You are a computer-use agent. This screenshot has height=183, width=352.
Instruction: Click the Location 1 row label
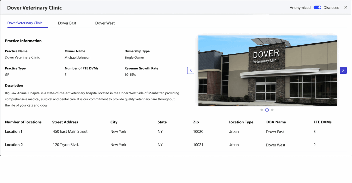tap(14, 132)
